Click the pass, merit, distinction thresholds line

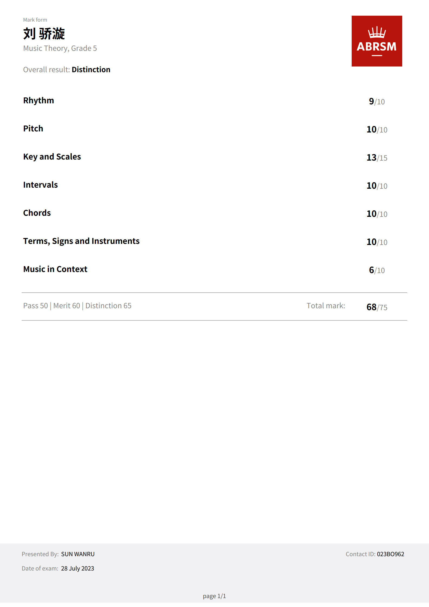coord(77,306)
